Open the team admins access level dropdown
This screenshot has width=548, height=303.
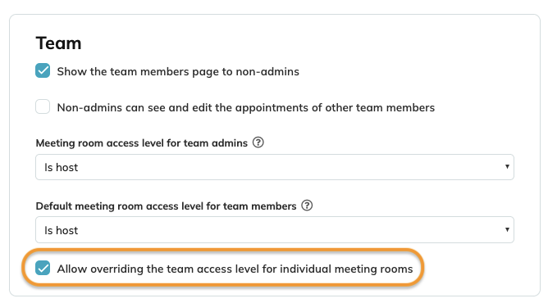(275, 167)
